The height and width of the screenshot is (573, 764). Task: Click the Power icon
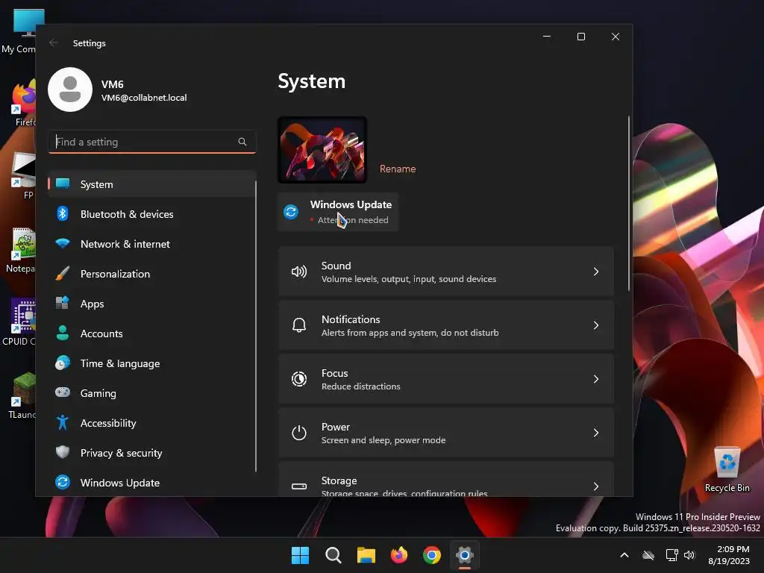tap(298, 432)
